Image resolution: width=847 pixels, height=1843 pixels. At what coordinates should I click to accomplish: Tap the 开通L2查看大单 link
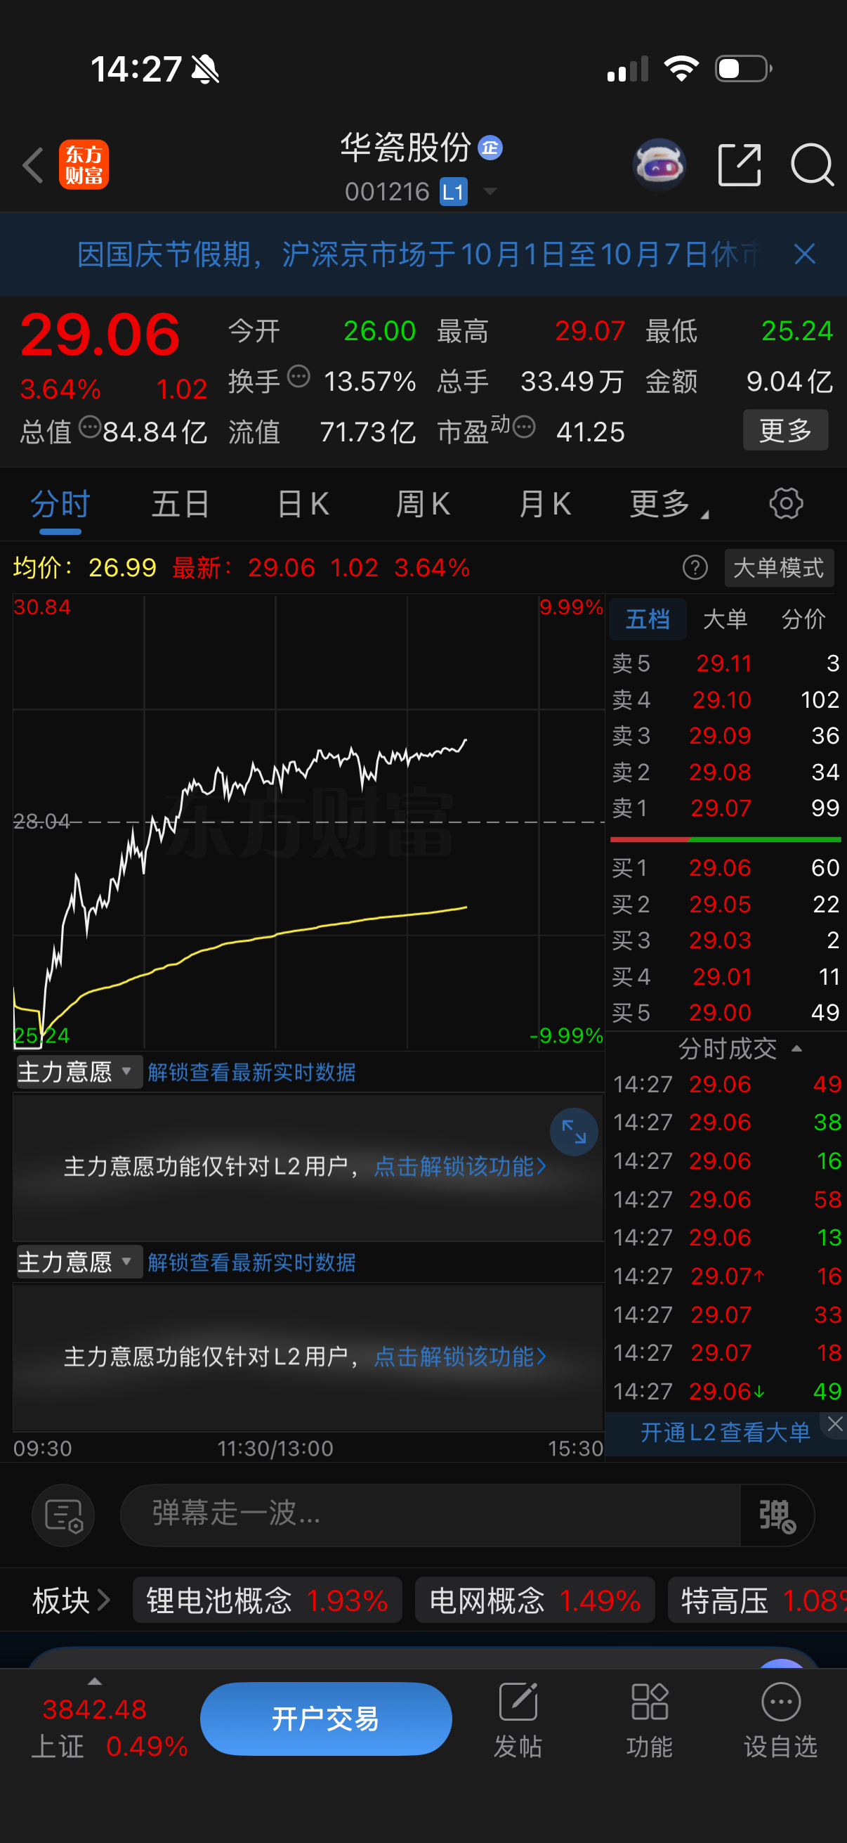725,1433
